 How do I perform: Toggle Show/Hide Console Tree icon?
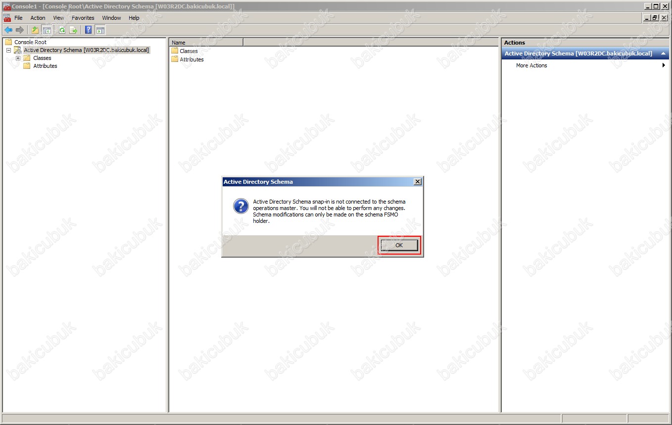point(47,30)
